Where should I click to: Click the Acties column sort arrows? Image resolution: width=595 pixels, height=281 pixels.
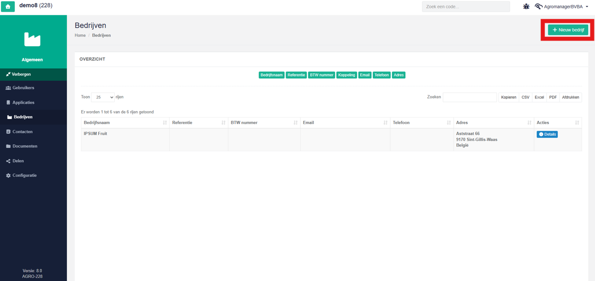pyautogui.click(x=577, y=123)
